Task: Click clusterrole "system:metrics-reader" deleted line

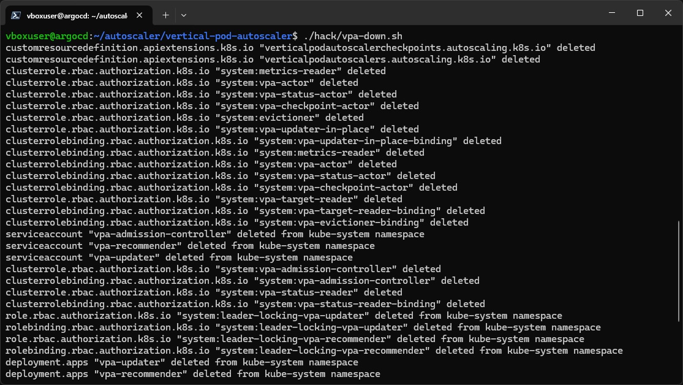Action: pos(195,71)
